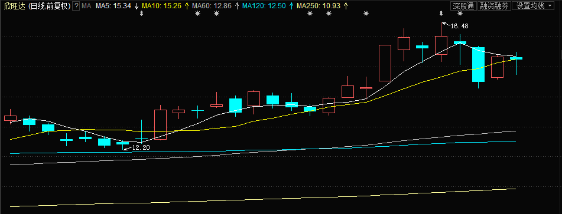This screenshot has width=562, height=214.
Task: Open the 设置均线 dropdown arrow
Action: tap(550, 6)
